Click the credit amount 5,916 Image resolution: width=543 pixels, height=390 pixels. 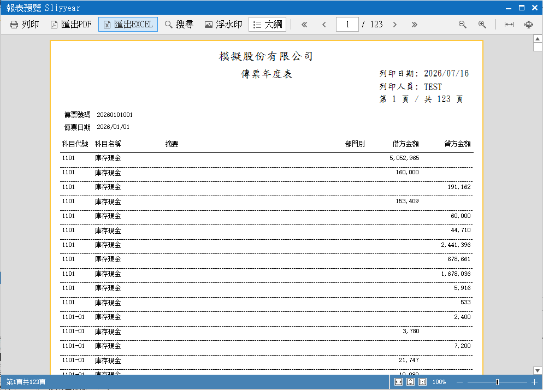coord(462,288)
